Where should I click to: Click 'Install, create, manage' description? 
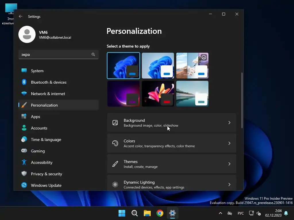141,167
